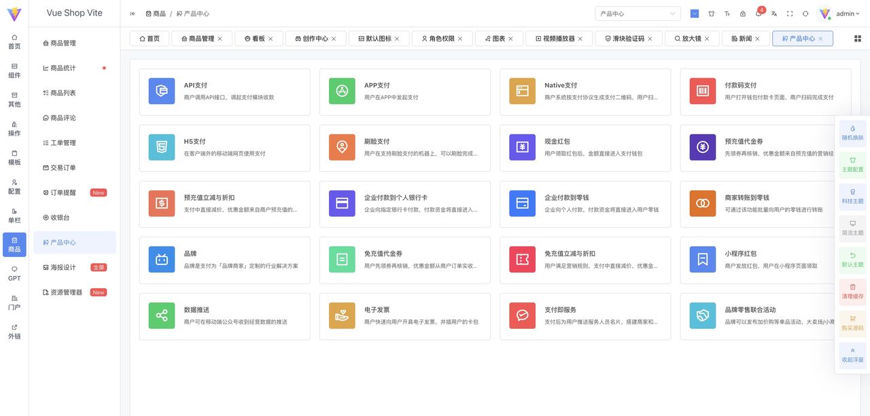Viewport: 870px width, 416px height.
Task: Change app skin via the shirt icon
Action: tap(712, 13)
